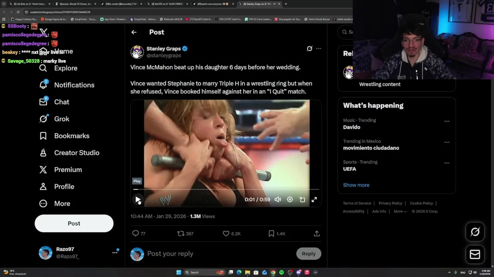Open Terms of Service footer link
Image resolution: width=494 pixels, height=277 pixels.
point(357,203)
